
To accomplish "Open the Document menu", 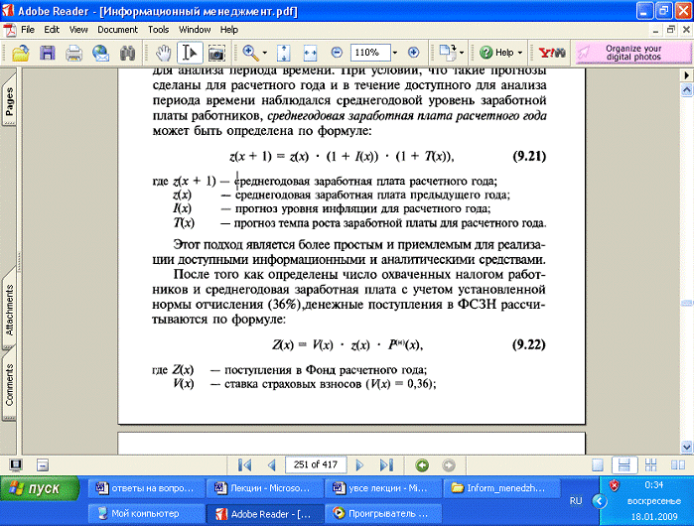I will click(x=118, y=30).
